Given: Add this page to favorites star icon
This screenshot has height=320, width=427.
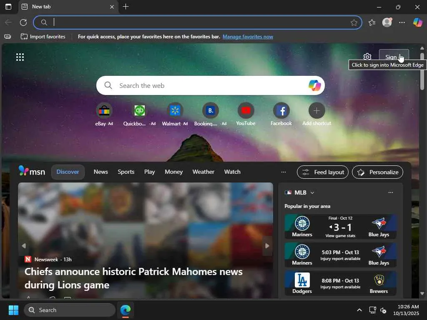Looking at the screenshot, I should tap(354, 22).
